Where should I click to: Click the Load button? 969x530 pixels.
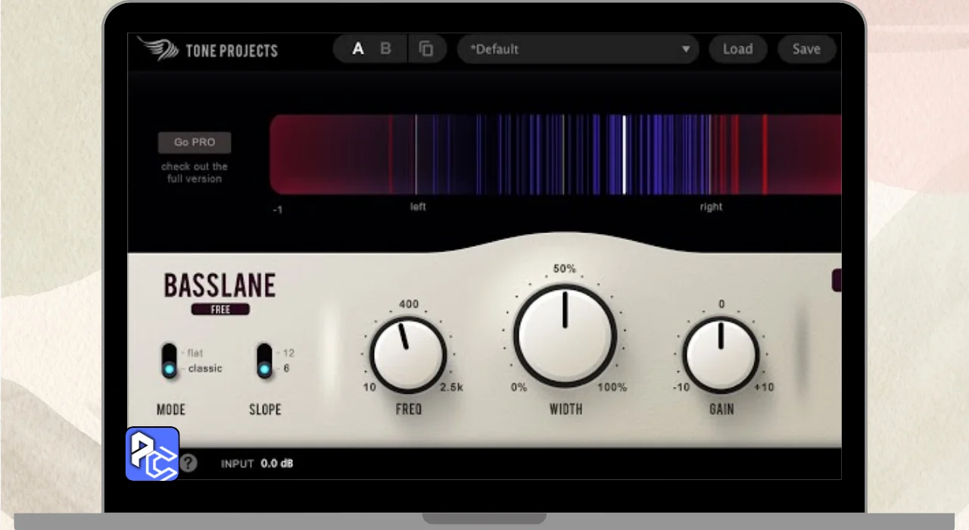(737, 49)
